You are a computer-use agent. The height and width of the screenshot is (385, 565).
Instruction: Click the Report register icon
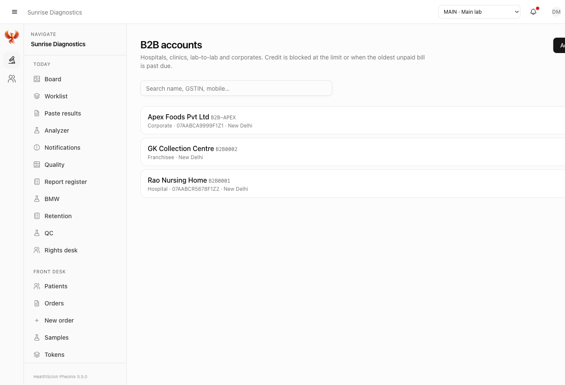[x=37, y=182]
